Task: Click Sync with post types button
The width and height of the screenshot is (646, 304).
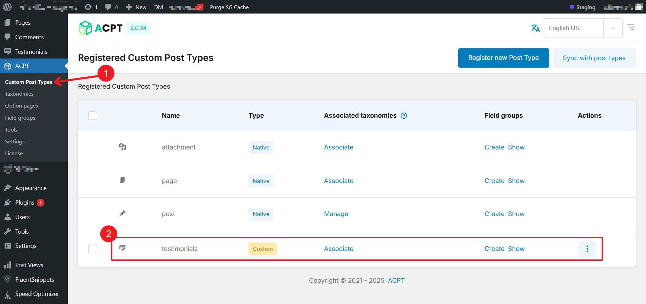Action: click(594, 58)
